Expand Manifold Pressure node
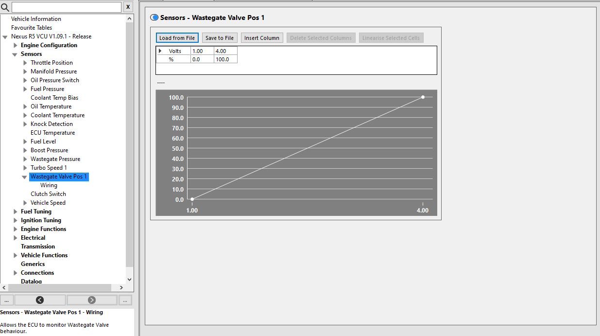 click(25, 71)
